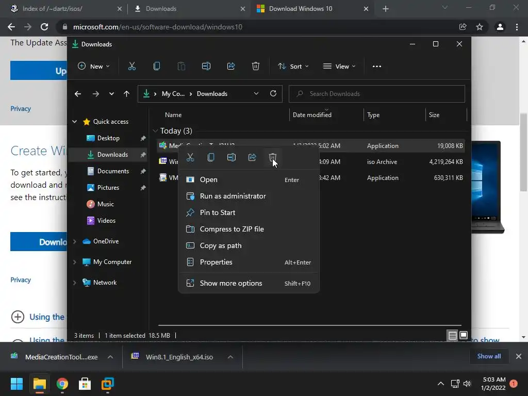Screen dimensions: 528x396
Task: Expand the My Computer tree node
Action: pos(74,262)
